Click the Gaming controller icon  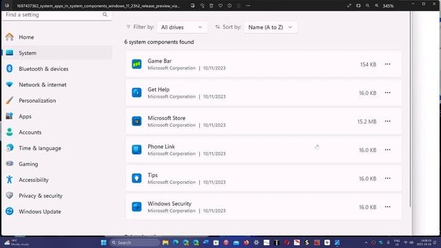click(10, 163)
